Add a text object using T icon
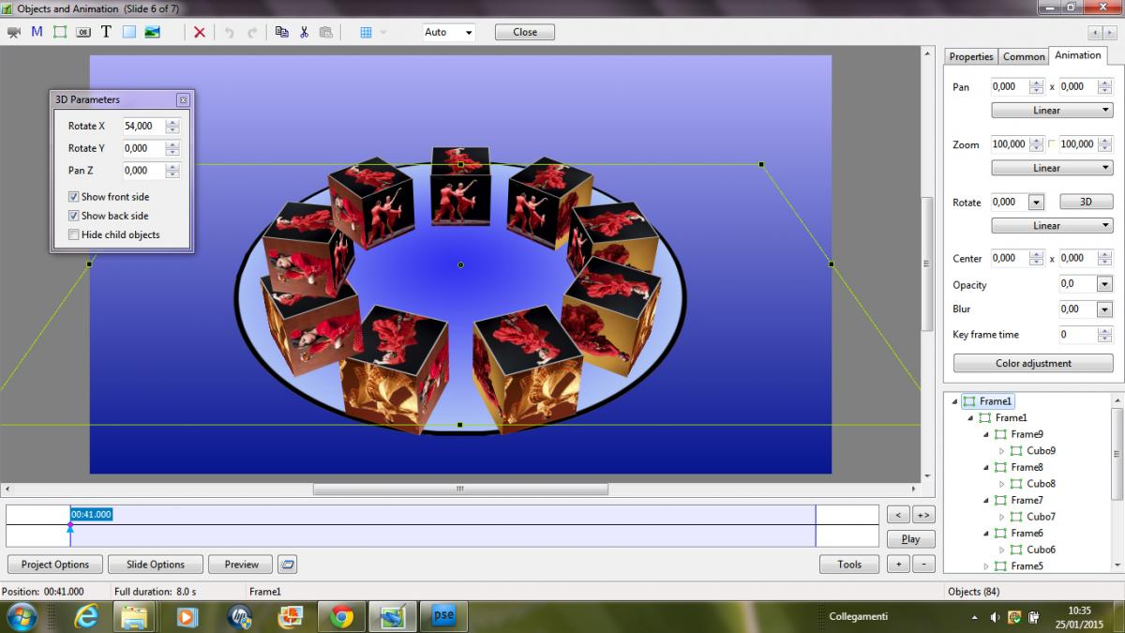The width and height of the screenshot is (1125, 633). (106, 32)
